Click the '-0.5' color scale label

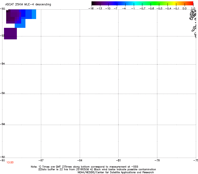(x=159, y=9)
